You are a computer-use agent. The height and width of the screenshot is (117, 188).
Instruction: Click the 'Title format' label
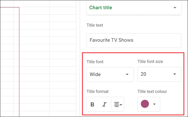click(97, 91)
